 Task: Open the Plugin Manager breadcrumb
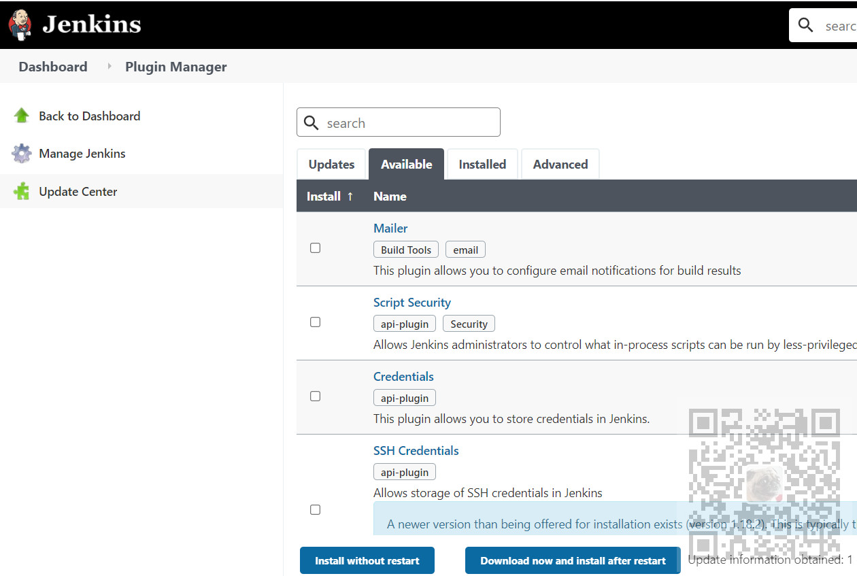click(176, 67)
